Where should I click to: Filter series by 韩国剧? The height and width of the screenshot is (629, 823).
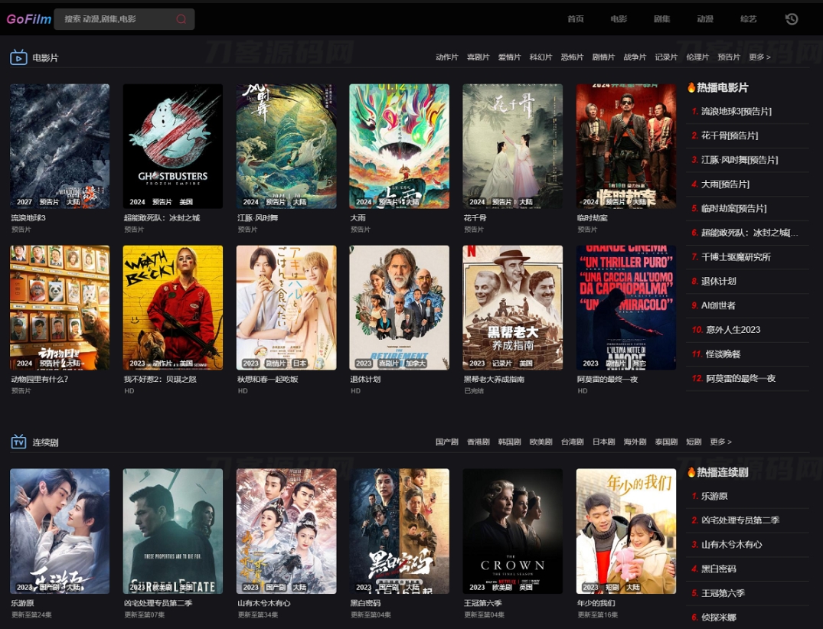click(509, 442)
